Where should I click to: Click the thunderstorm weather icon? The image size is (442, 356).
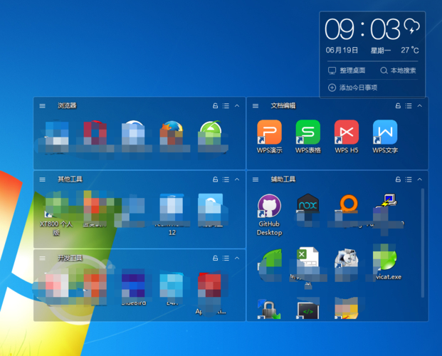(x=411, y=26)
